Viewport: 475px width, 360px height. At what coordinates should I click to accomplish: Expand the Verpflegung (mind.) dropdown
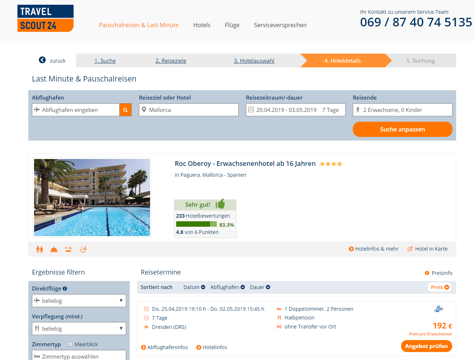[x=79, y=328]
